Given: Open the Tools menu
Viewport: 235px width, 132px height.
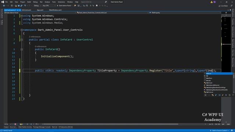Looking at the screenshot, I should pyautogui.click(x=54, y=2).
